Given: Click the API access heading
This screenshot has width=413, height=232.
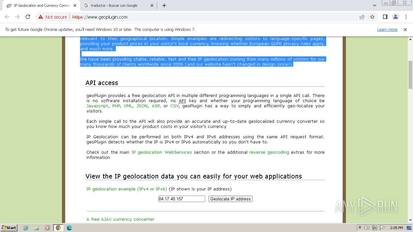Looking at the screenshot, I should (x=102, y=83).
